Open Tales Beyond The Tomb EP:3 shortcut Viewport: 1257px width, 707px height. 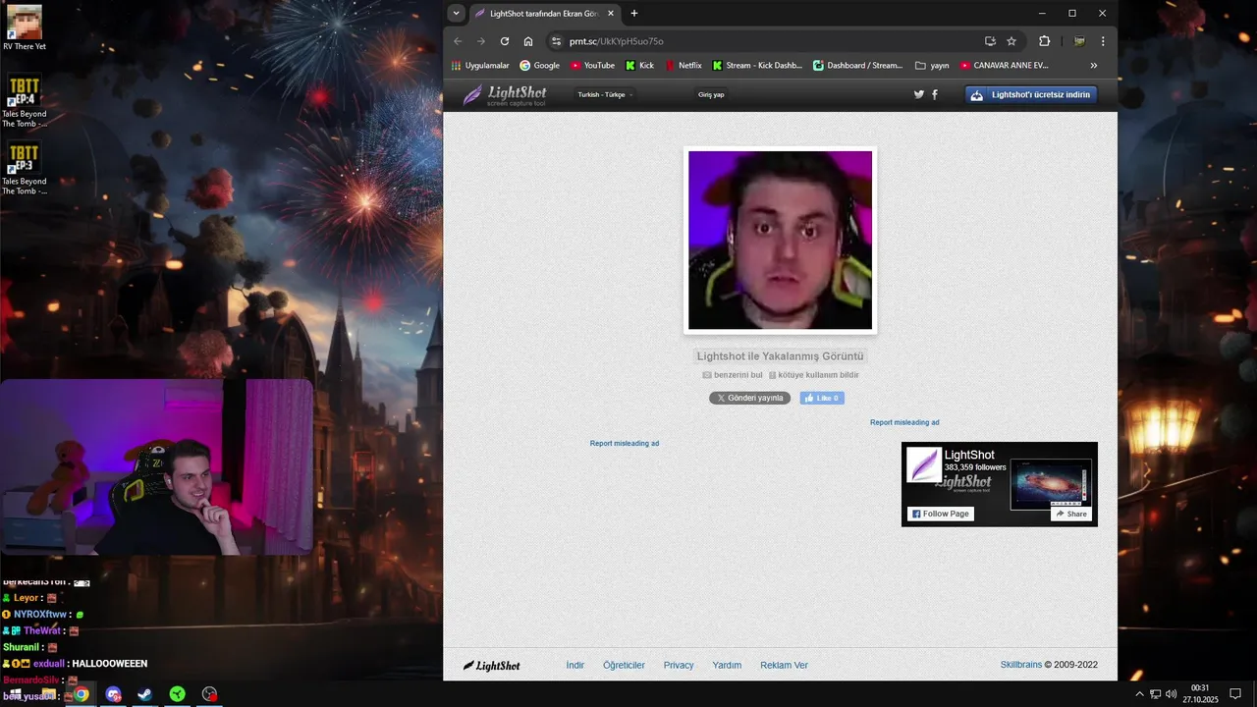(25, 169)
